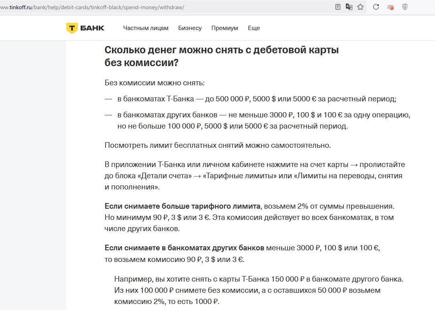Click the line Посмотреть лимит бесплатных снятий
The image size is (435, 310).
217,145
